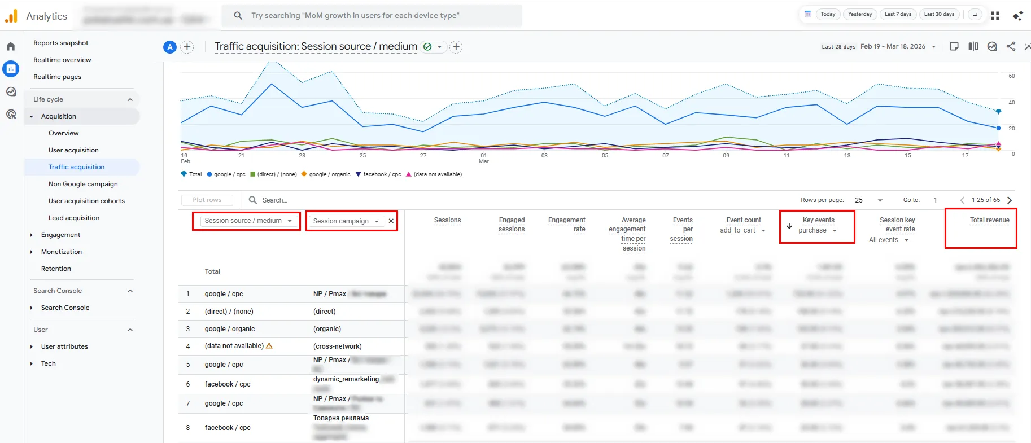Open the Non Google campaign report
This screenshot has height=443, width=1031.
click(x=83, y=184)
